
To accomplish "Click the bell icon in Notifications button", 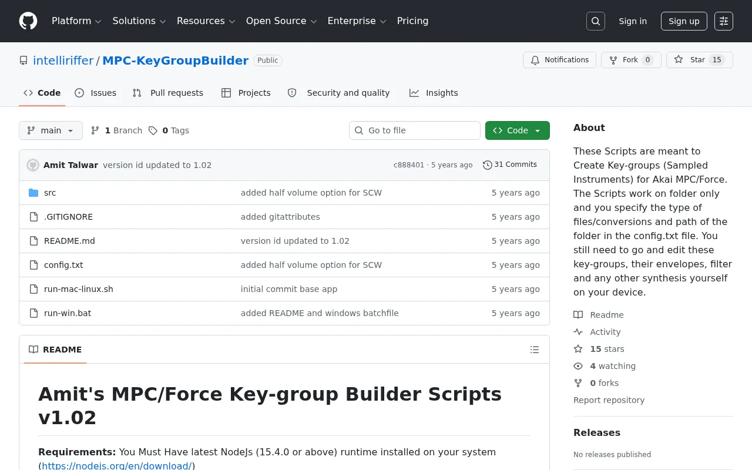I will click(x=535, y=60).
